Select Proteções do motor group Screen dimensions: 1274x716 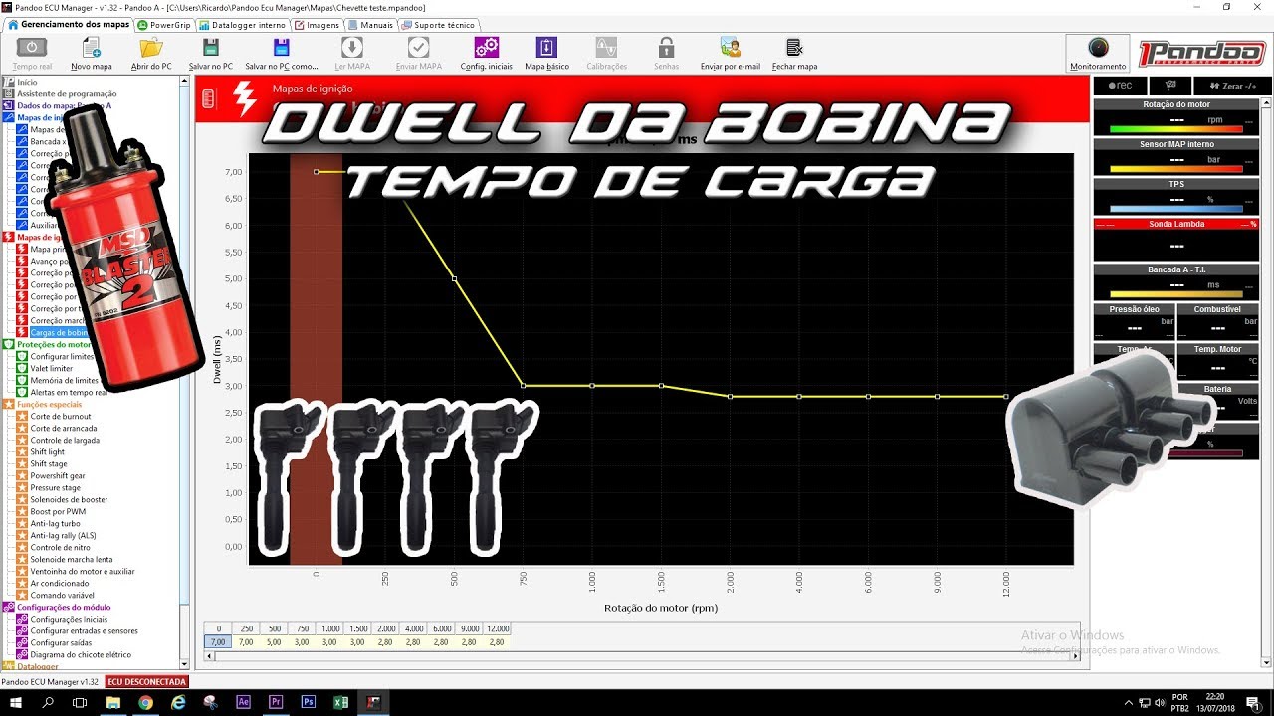[x=54, y=344]
